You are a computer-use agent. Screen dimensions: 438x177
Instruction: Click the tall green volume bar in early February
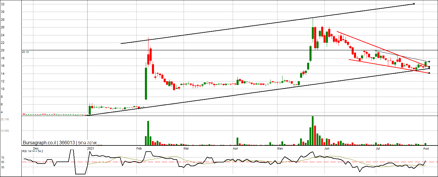point(148,133)
